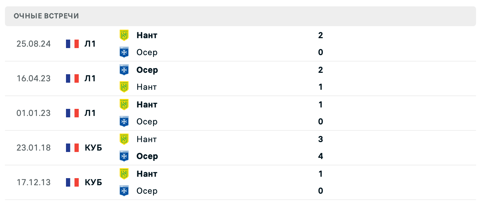The width and height of the screenshot is (481, 205).
Task: Select Осер name in 17.12.13 match
Action: (147, 191)
